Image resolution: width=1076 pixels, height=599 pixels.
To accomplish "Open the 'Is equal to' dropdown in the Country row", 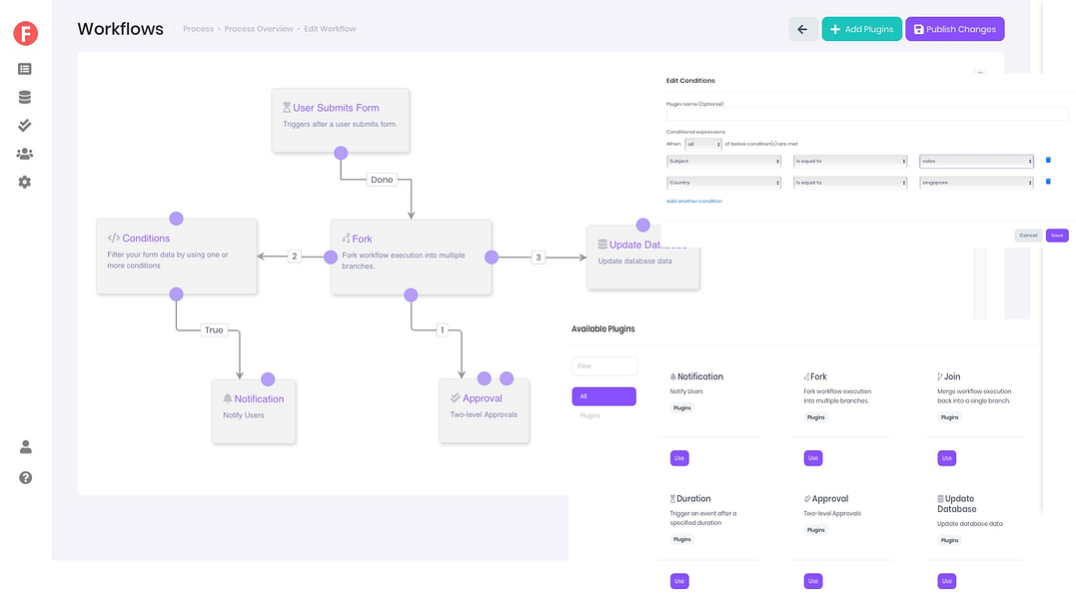I will click(x=850, y=183).
